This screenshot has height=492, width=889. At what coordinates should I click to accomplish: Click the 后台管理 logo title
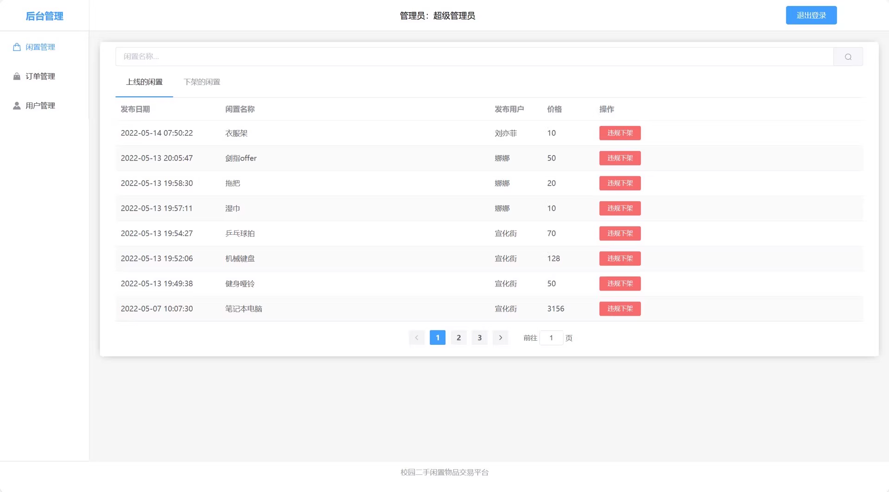pos(44,16)
